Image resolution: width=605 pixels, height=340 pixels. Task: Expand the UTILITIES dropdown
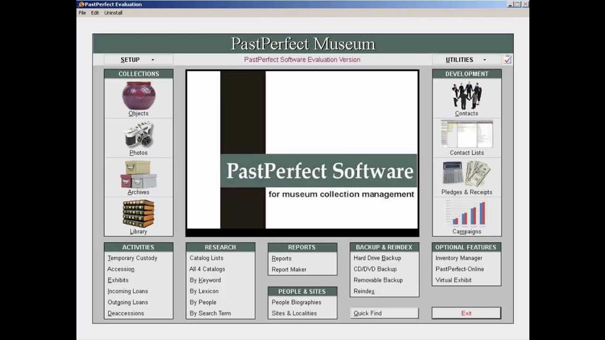(x=466, y=59)
